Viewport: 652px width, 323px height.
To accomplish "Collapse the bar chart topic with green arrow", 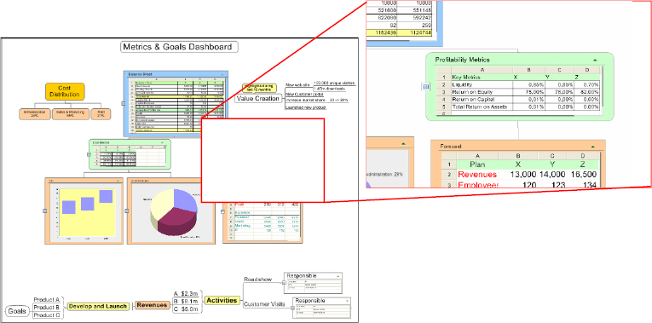I will [118, 181].
